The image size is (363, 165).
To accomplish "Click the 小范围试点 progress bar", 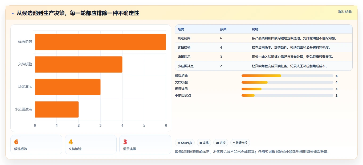I will click(x=287, y=95).
